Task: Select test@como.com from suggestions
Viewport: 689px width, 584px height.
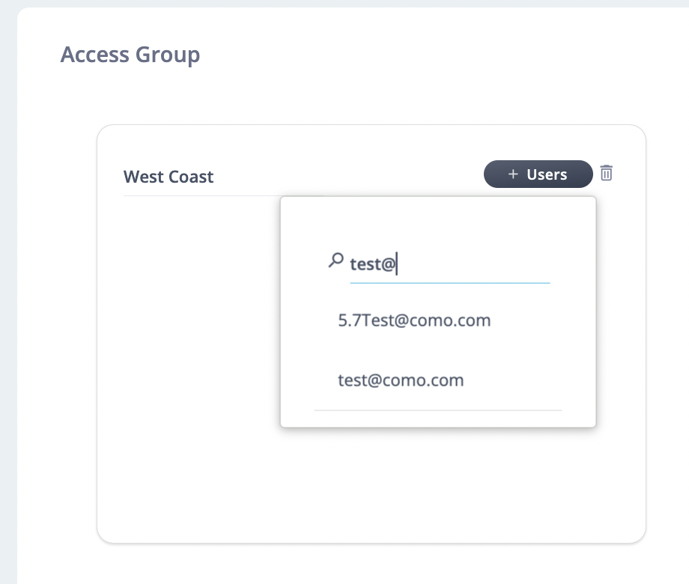Action: pyautogui.click(x=401, y=380)
